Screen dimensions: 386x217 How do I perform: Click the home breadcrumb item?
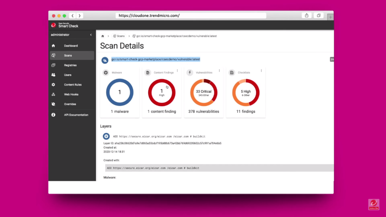[103, 35]
